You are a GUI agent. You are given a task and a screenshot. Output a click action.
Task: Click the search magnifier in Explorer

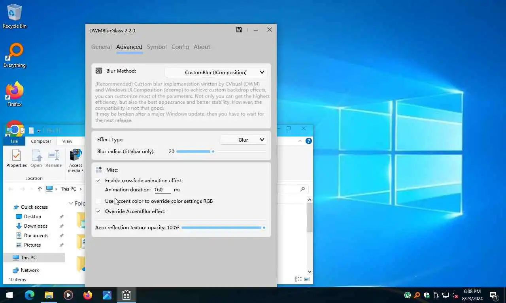pos(303,189)
